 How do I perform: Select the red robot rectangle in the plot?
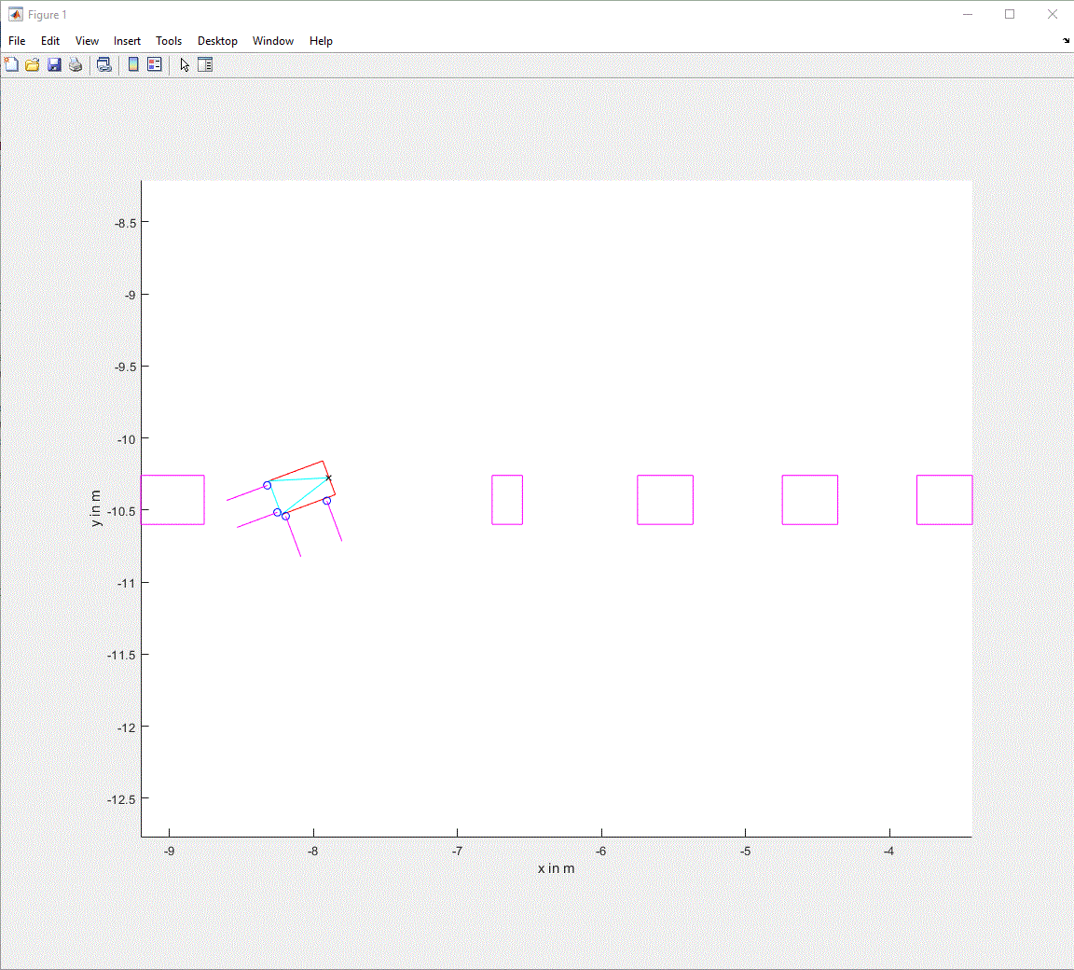tap(296, 470)
